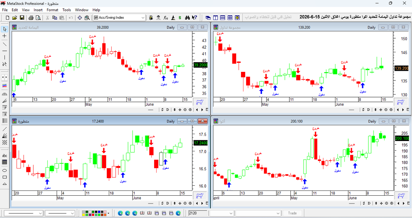
Task: Open the Edit menu
Action: pyautogui.click(x=15, y=10)
